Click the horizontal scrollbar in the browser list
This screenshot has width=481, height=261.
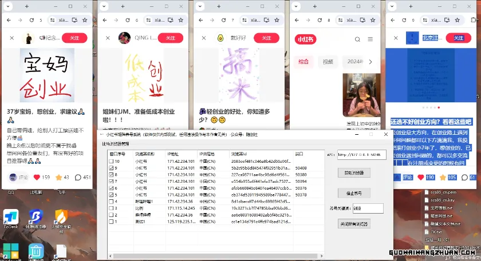pyautogui.click(x=215, y=256)
